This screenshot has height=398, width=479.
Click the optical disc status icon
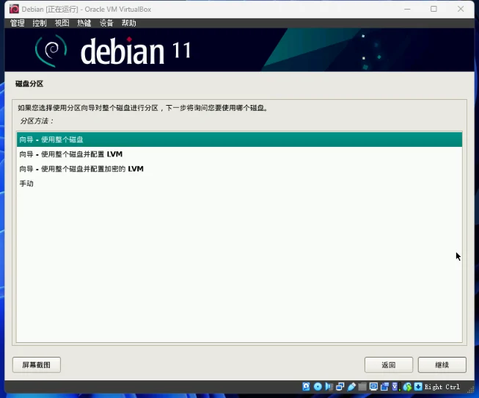pyautogui.click(x=318, y=387)
